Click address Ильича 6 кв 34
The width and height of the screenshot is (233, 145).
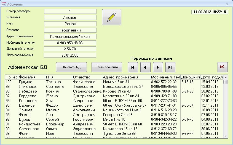pyautogui.click(x=116, y=82)
